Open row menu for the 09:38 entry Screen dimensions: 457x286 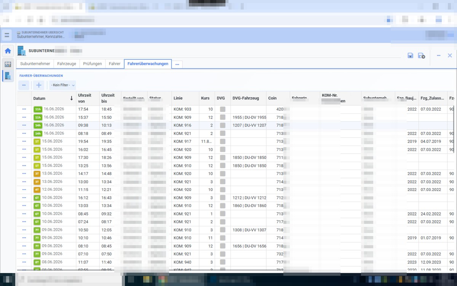[24, 125]
